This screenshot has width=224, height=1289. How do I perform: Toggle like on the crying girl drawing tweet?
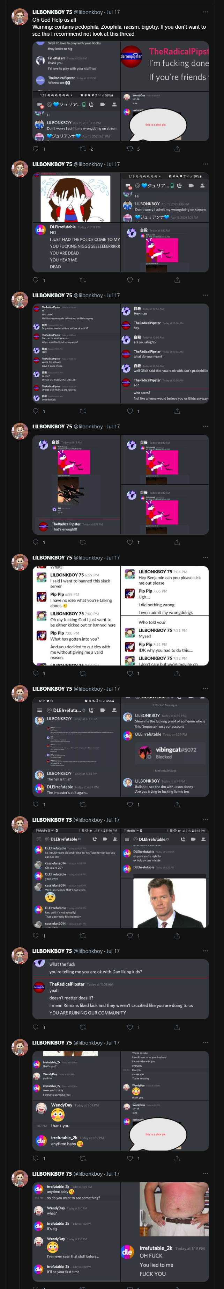click(130, 280)
